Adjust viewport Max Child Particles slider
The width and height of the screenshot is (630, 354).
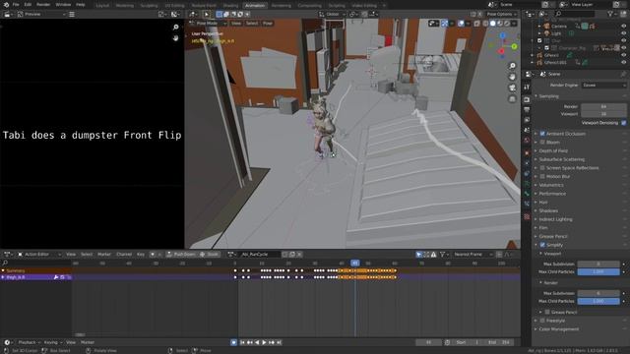(x=598, y=272)
